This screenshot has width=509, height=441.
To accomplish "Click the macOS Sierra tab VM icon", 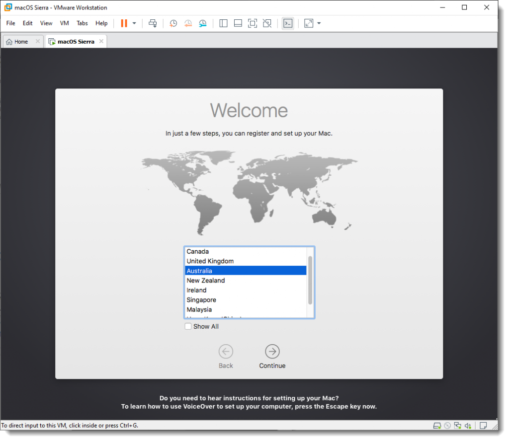I will point(52,42).
